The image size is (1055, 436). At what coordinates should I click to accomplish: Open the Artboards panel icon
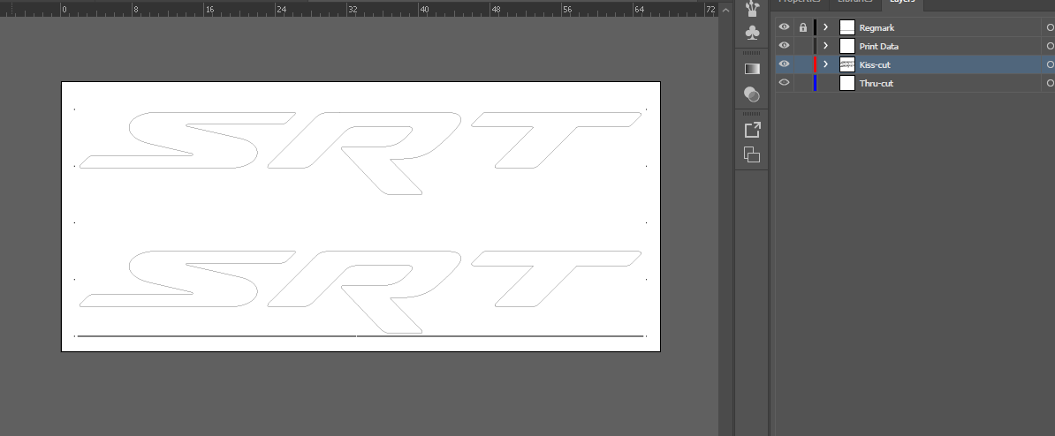pyautogui.click(x=752, y=154)
